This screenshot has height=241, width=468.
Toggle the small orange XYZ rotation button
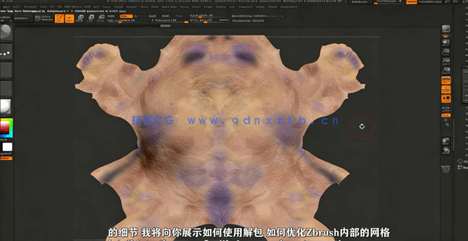(446, 115)
